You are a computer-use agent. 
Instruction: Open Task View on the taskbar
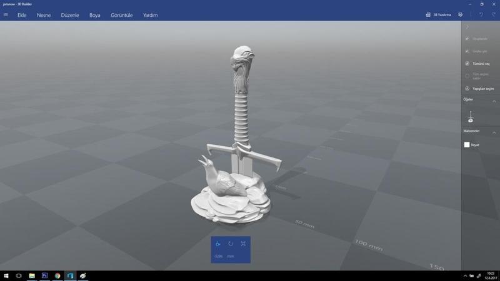(x=19, y=276)
